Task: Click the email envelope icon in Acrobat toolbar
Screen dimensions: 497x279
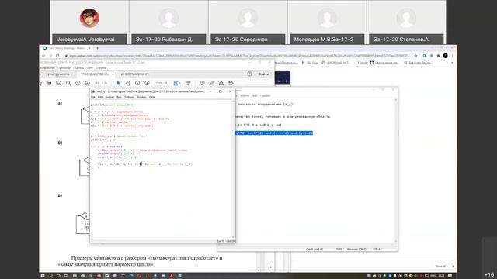Action: 59,83
